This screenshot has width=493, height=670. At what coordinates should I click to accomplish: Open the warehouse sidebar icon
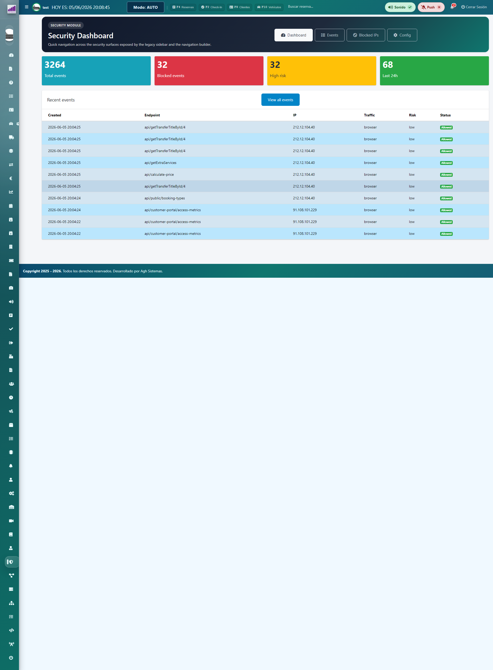11,507
